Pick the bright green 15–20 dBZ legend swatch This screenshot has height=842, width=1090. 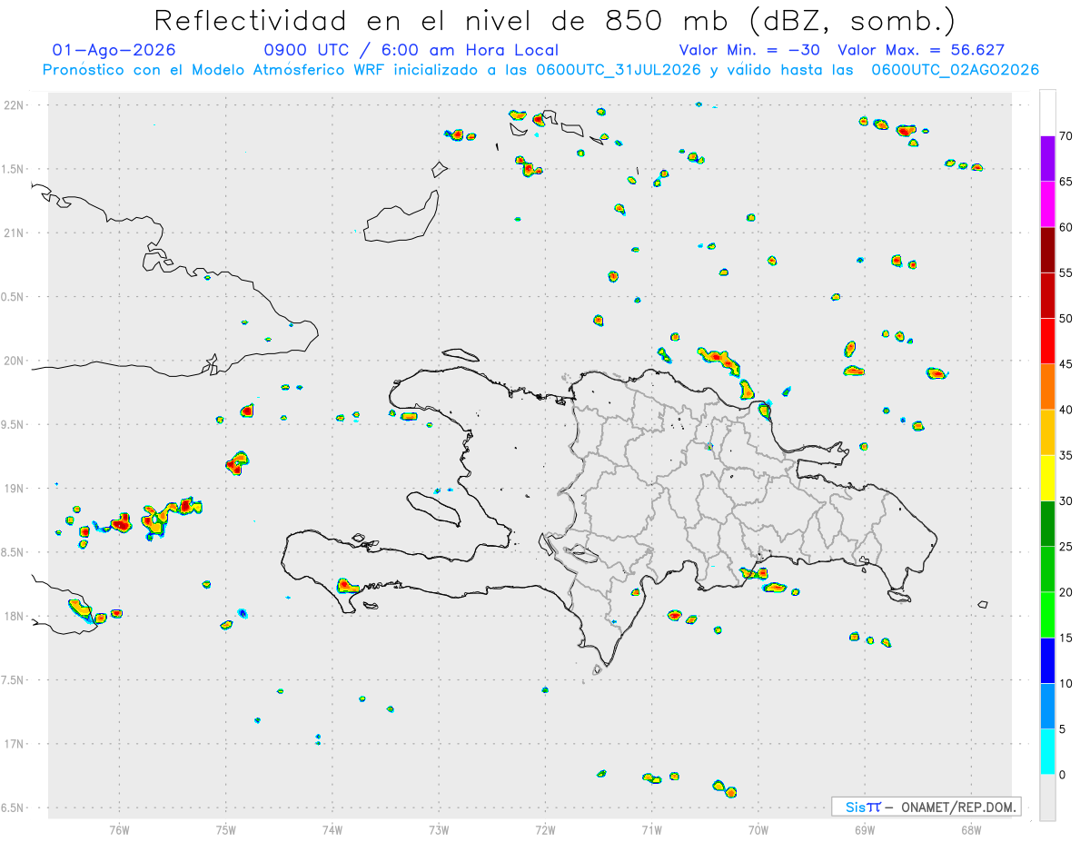coord(1047,615)
